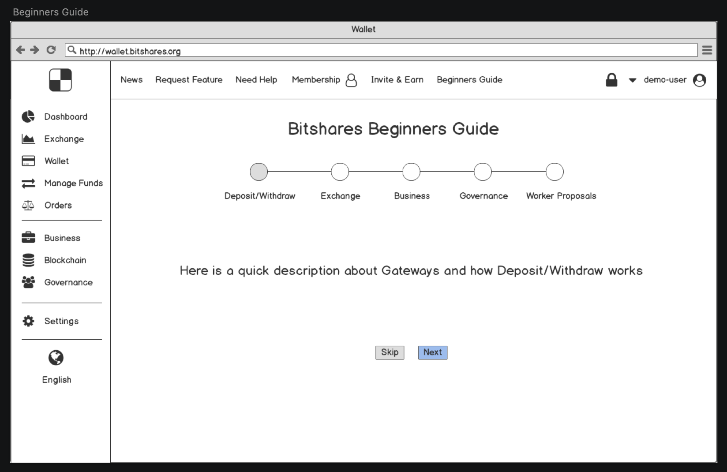
Task: Click the demo-user avatar icon
Action: coord(700,80)
